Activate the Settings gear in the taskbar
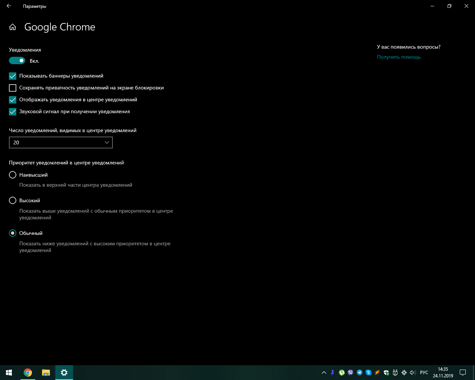 (x=64, y=373)
